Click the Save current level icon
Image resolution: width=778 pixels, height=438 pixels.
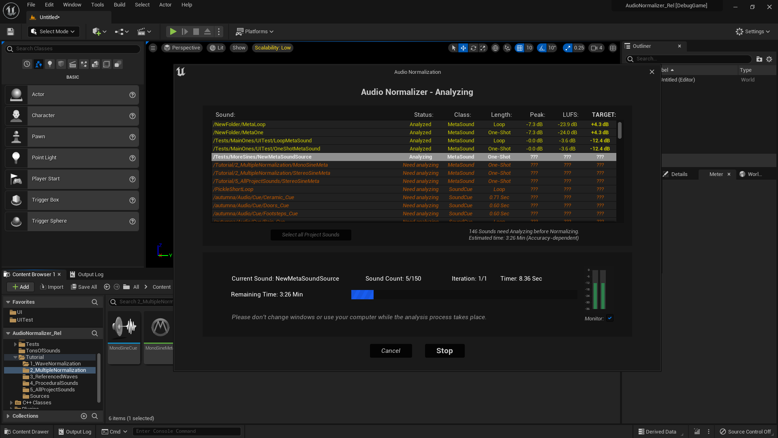(11, 32)
